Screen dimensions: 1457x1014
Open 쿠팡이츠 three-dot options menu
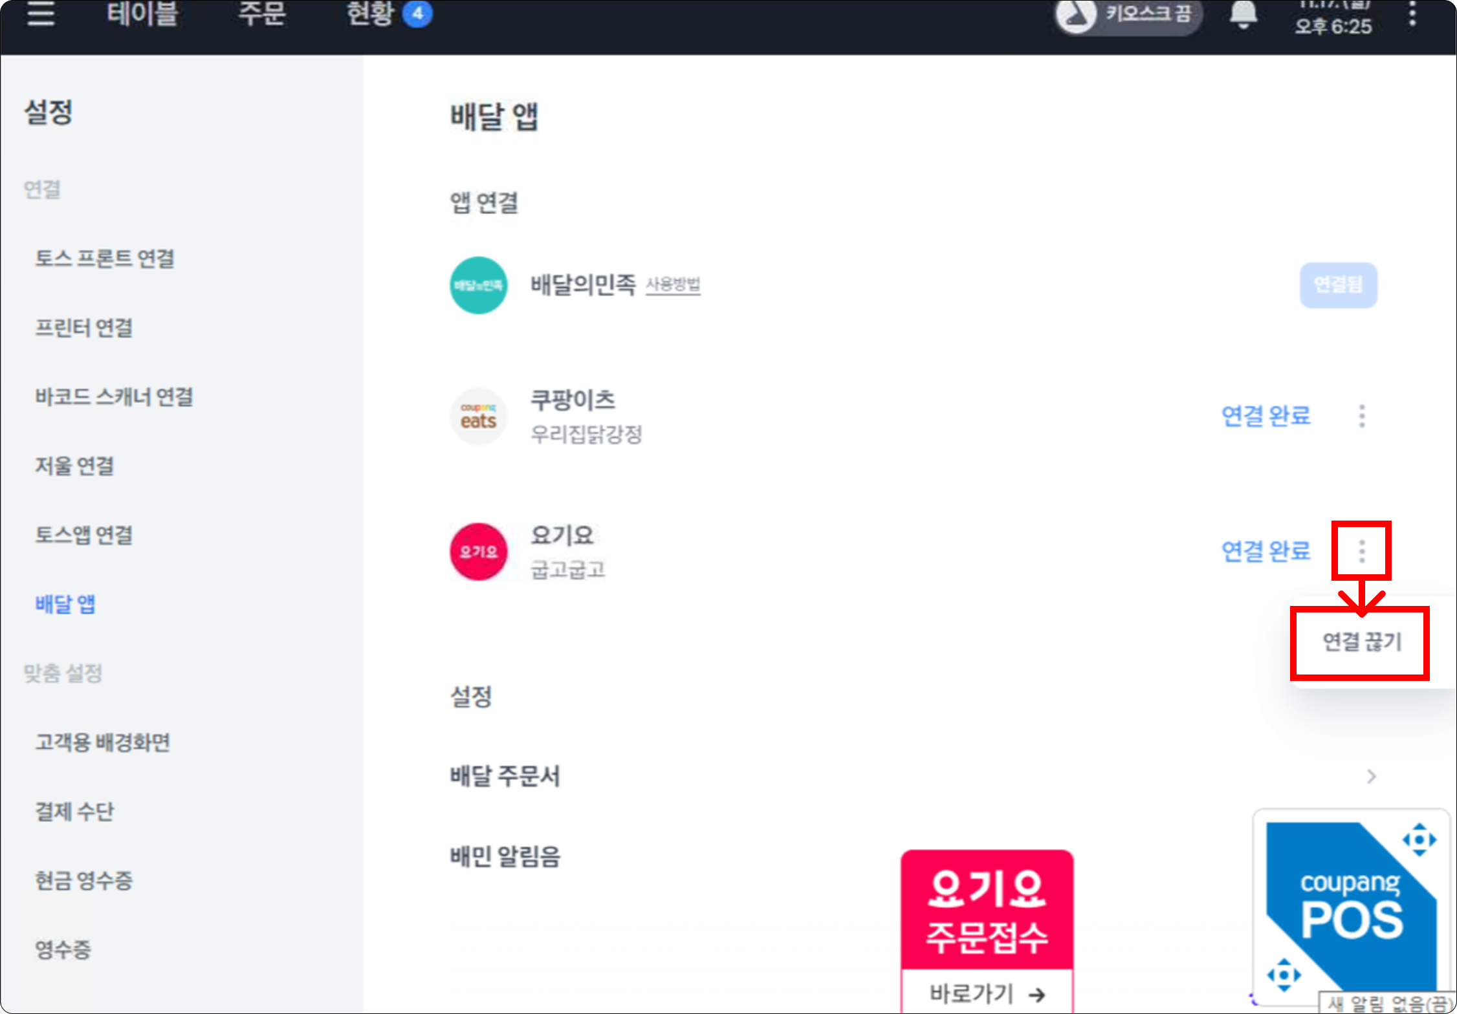(x=1362, y=416)
